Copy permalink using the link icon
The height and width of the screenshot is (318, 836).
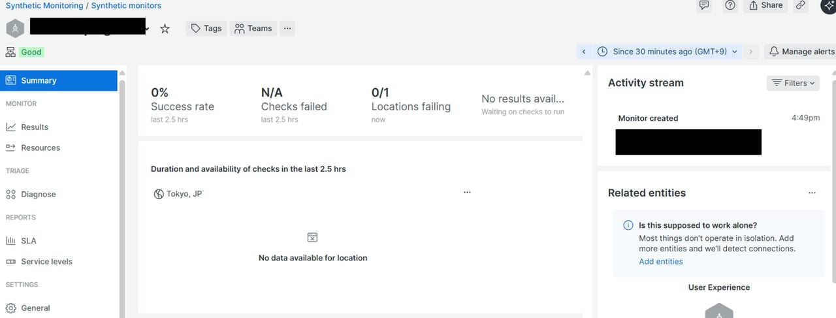[800, 5]
